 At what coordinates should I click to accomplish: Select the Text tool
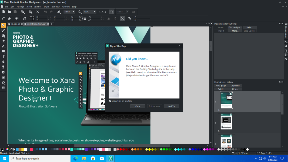coord(3,57)
